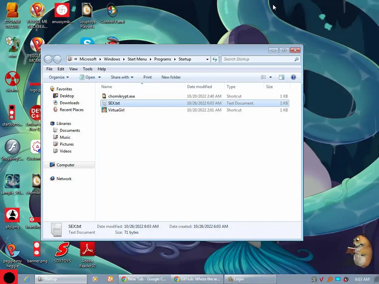Select the zom desktop icon
The width and height of the screenshot is (379, 284).
point(12,47)
